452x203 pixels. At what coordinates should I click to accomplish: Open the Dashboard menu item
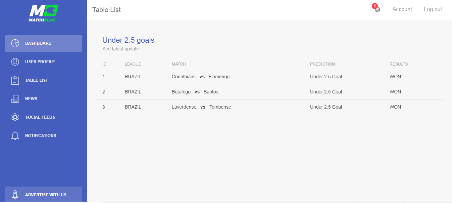click(x=44, y=43)
